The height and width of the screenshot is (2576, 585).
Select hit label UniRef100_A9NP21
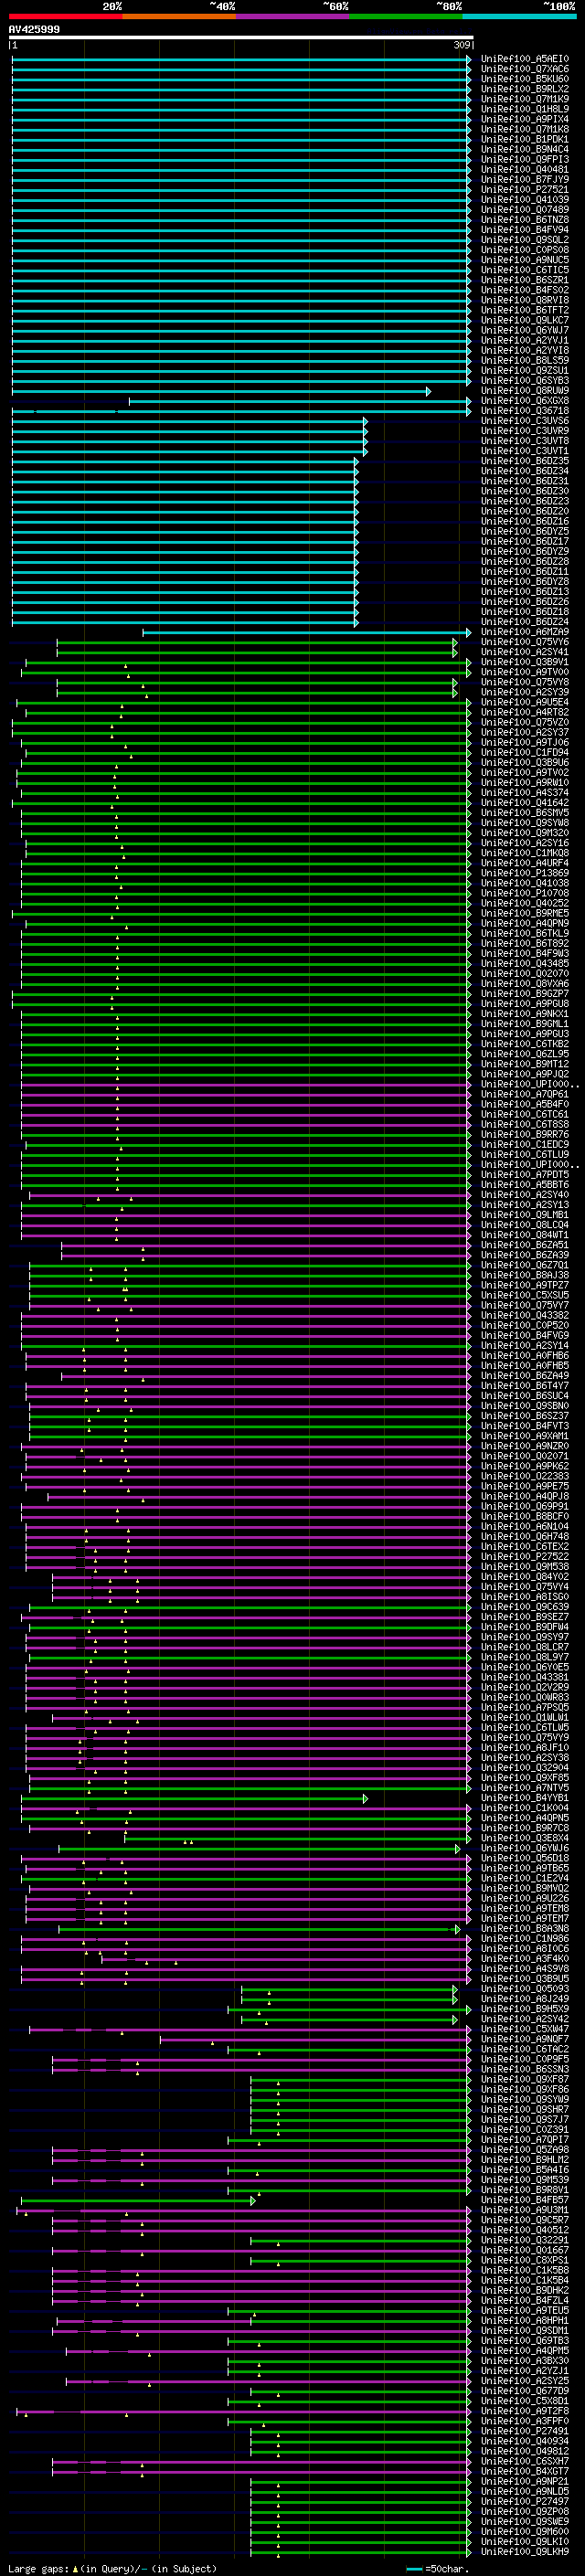tap(525, 2482)
